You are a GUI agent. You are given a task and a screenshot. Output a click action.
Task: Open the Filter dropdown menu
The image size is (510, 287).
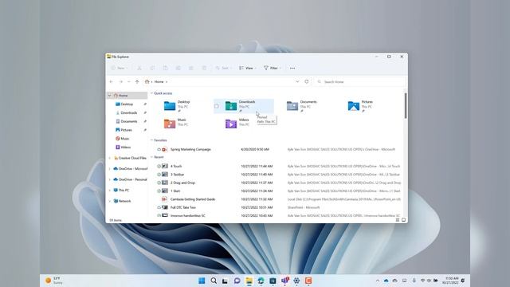[x=273, y=68]
